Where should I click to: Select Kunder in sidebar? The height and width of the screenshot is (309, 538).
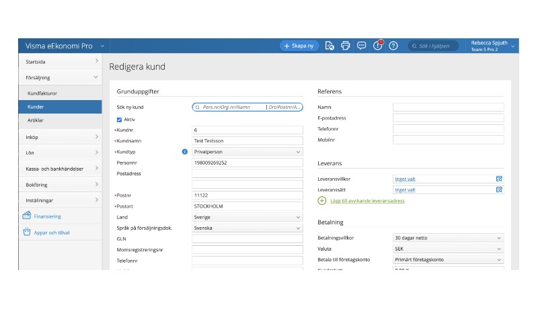click(x=61, y=107)
